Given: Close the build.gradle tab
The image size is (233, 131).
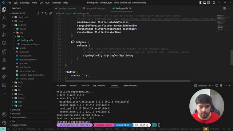Looking at the screenshot, I should pos(130,8).
